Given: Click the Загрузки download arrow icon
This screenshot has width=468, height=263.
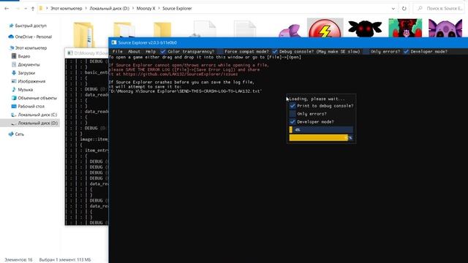Looking at the screenshot, I should pyautogui.click(x=14, y=73).
